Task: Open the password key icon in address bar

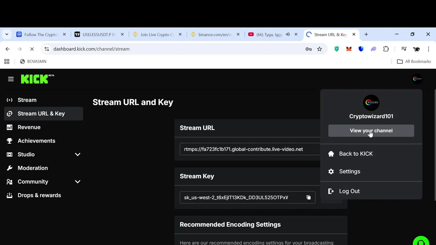Action: click(309, 49)
